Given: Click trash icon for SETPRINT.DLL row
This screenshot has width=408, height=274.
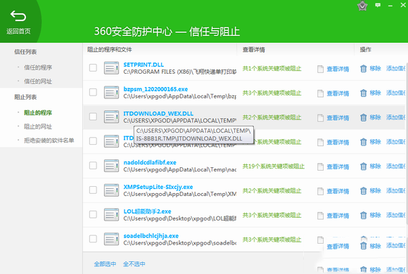Looking at the screenshot, I should click(x=363, y=69).
